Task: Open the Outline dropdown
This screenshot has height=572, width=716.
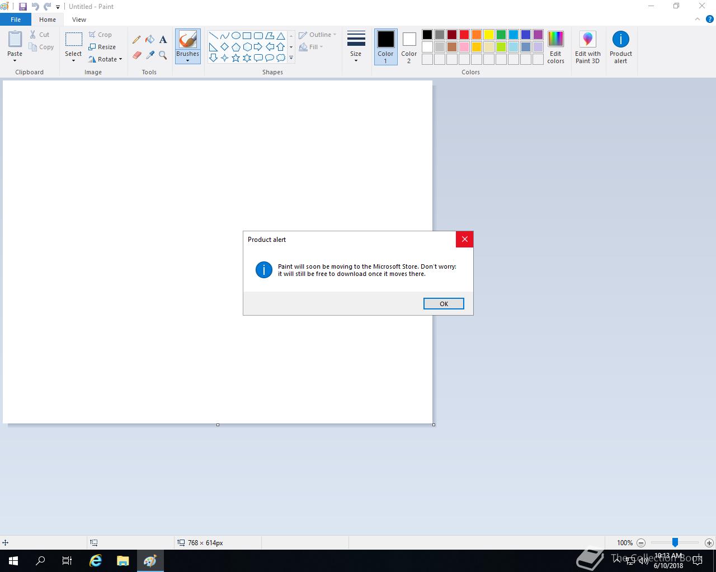Action: click(318, 35)
